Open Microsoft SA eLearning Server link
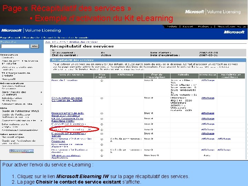 (x=69, y=135)
